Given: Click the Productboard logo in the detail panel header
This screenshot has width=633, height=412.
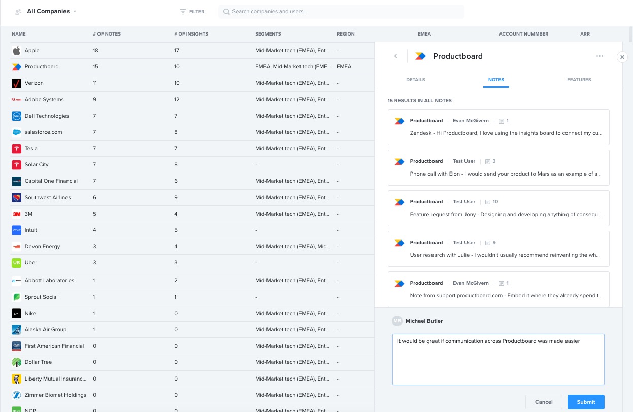Looking at the screenshot, I should point(420,56).
